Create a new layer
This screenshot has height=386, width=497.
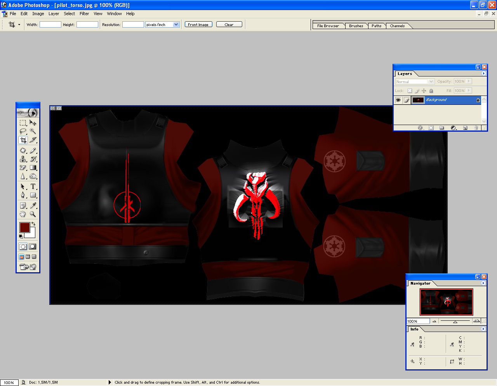pyautogui.click(x=465, y=128)
